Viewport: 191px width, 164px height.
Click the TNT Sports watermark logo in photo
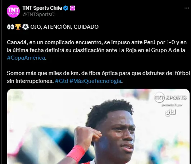[170, 98]
